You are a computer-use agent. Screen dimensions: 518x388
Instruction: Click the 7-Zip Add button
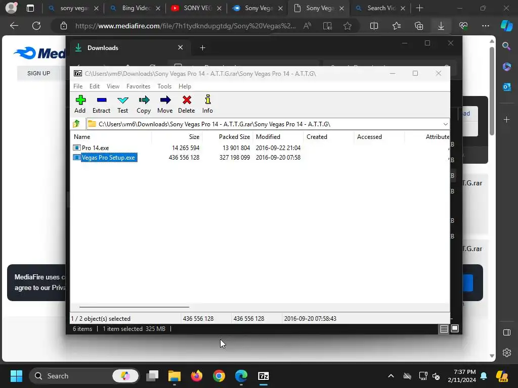click(x=80, y=104)
